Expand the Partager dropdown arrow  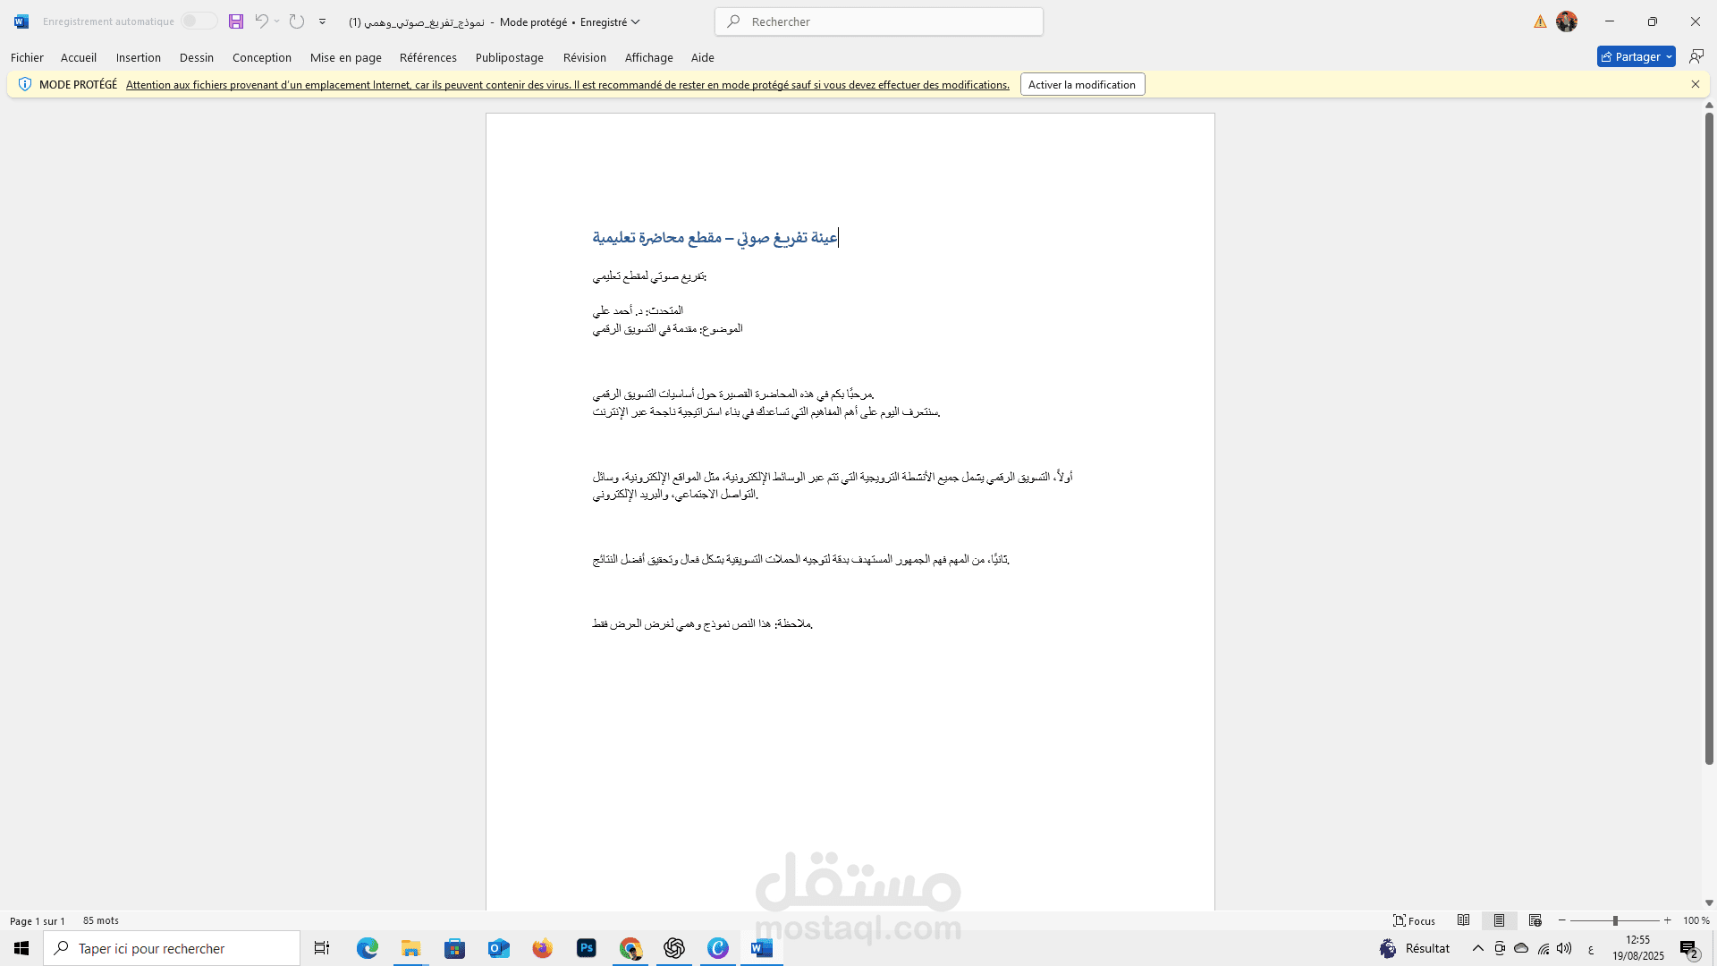(x=1669, y=56)
